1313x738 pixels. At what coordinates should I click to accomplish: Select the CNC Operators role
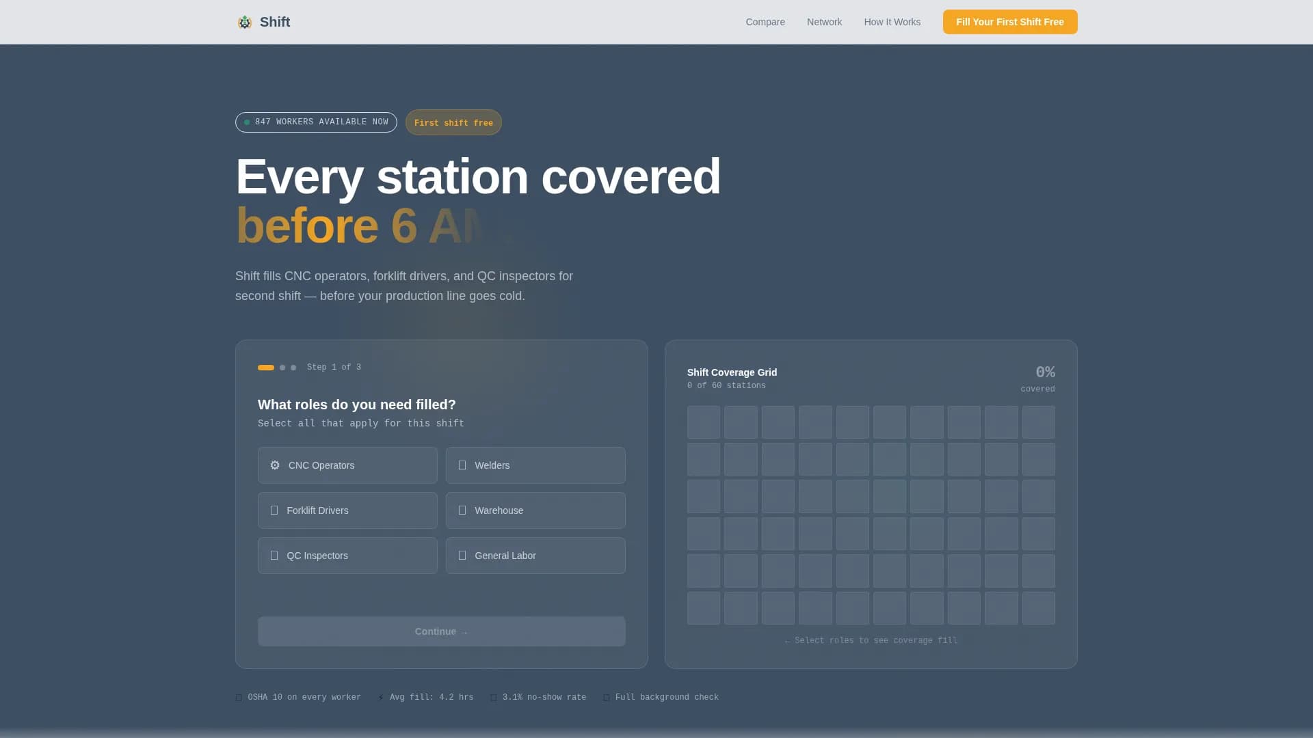pos(347,465)
